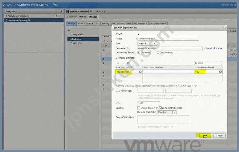
Task: Open the Grouping Objects sub-tab
Action: 158,23
